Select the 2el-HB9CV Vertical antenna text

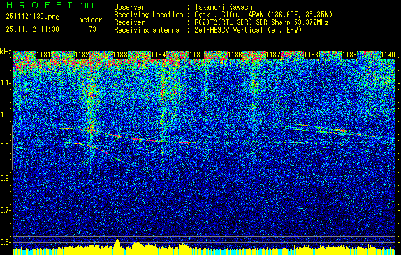click(x=248, y=30)
